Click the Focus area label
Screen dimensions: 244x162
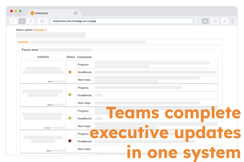coord(30,50)
